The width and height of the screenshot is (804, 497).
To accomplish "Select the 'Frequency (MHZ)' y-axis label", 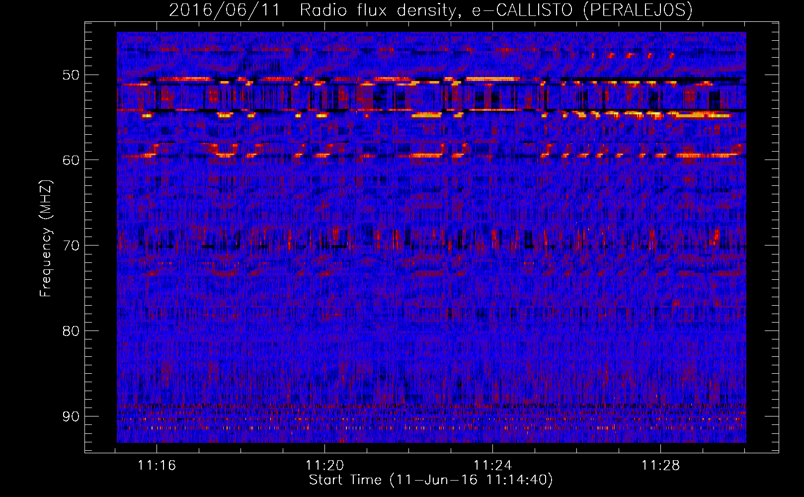I will (46, 239).
